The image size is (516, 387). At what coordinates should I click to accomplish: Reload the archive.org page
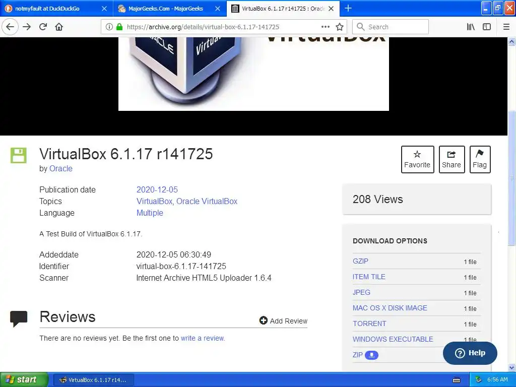coord(43,27)
